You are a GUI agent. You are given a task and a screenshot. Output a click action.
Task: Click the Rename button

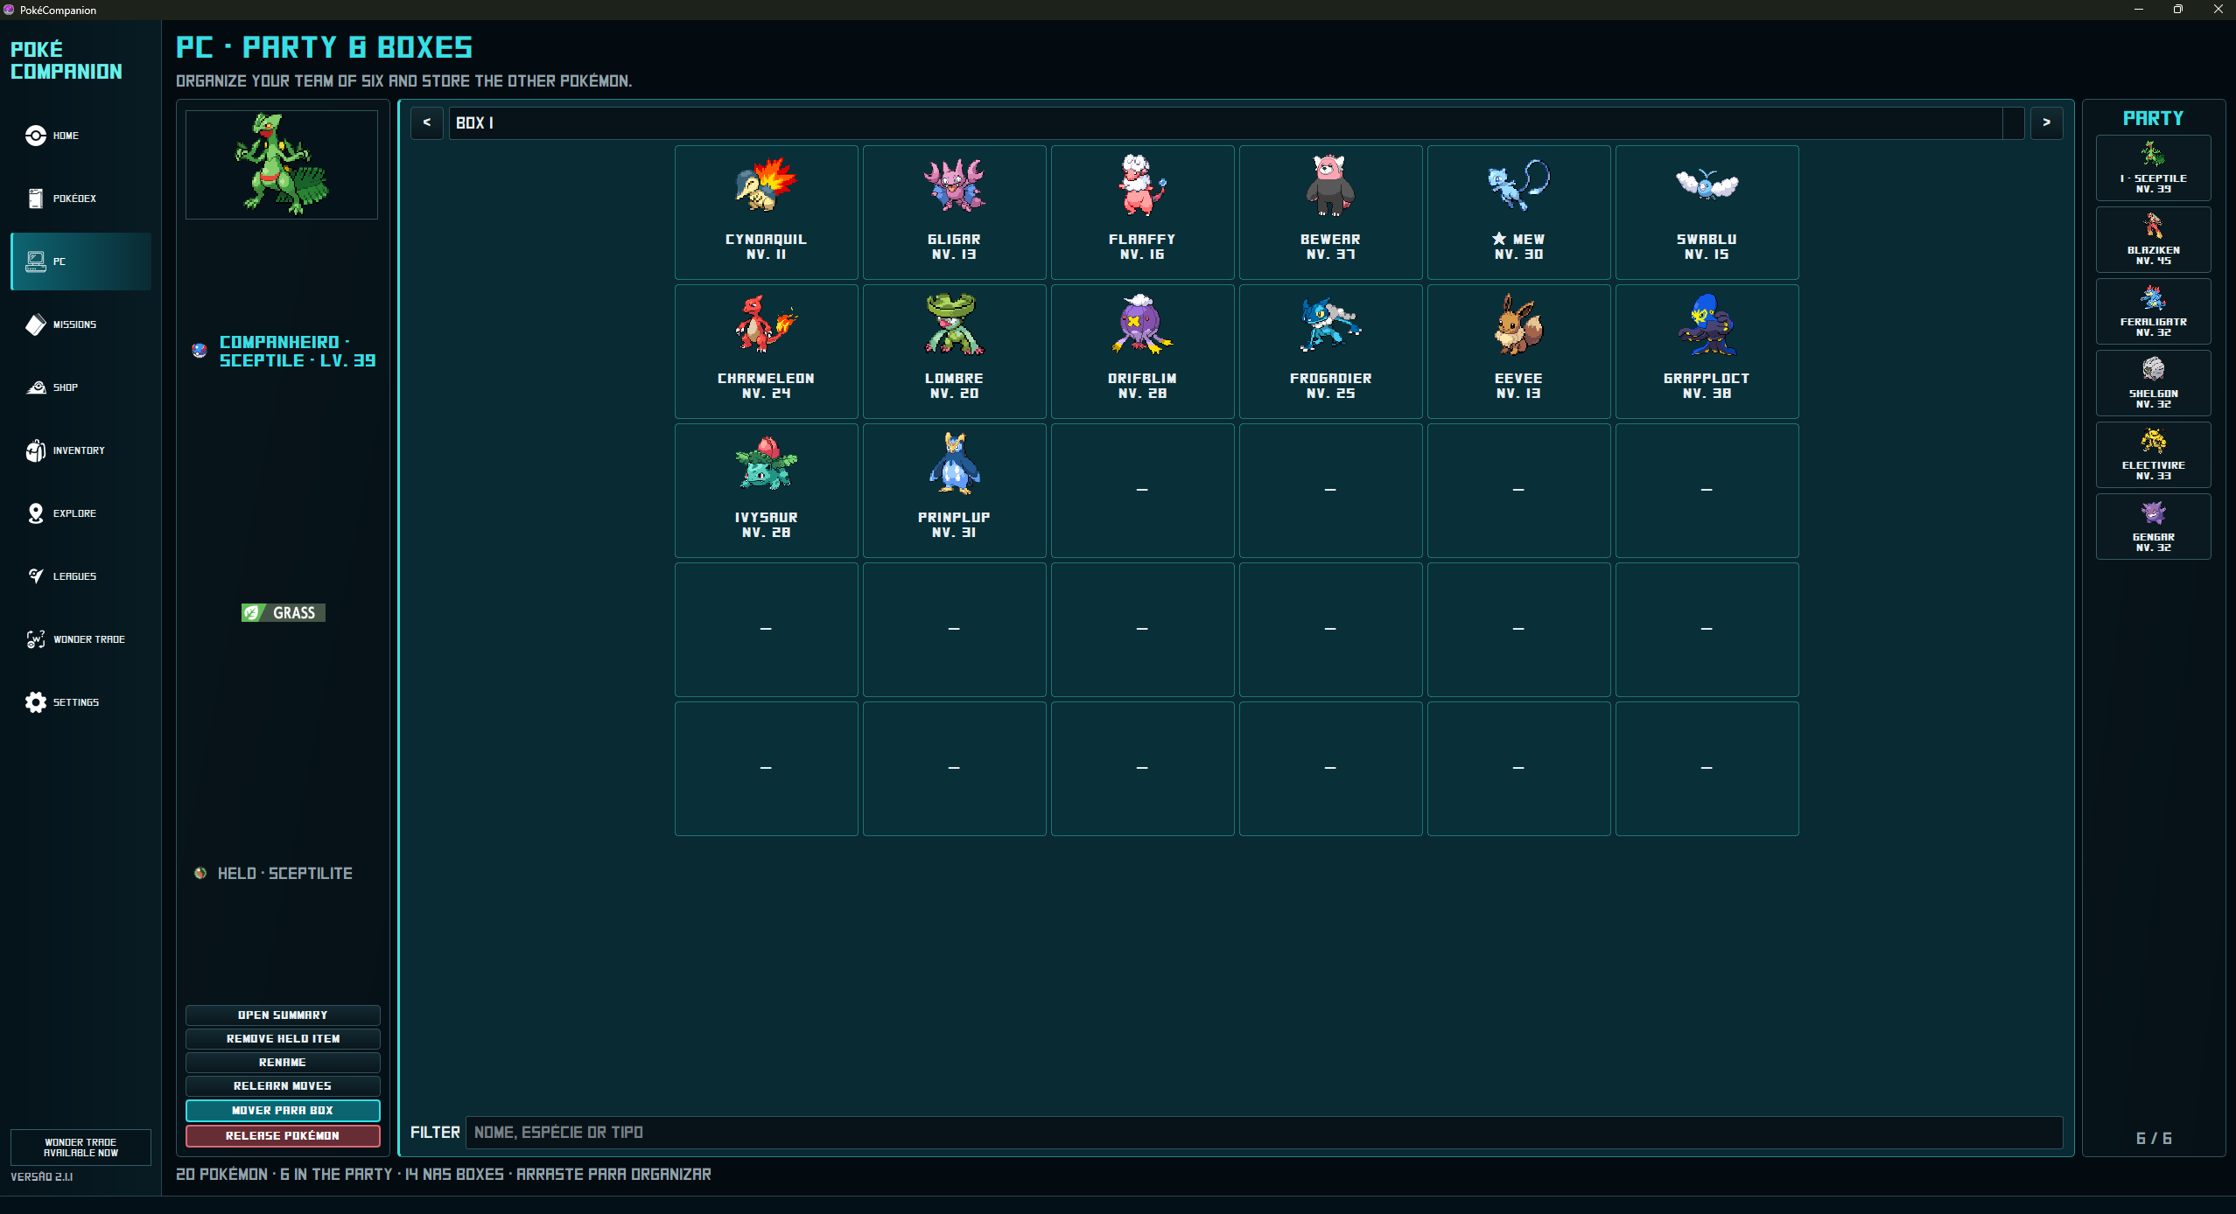point(283,1063)
